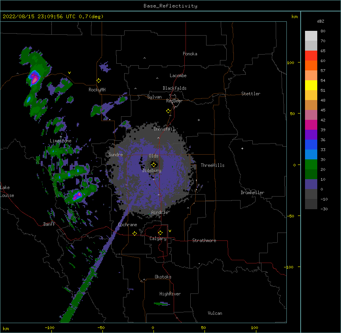Click the RedDeer city label
This screenshot has height=333, width=341.
click(174, 101)
